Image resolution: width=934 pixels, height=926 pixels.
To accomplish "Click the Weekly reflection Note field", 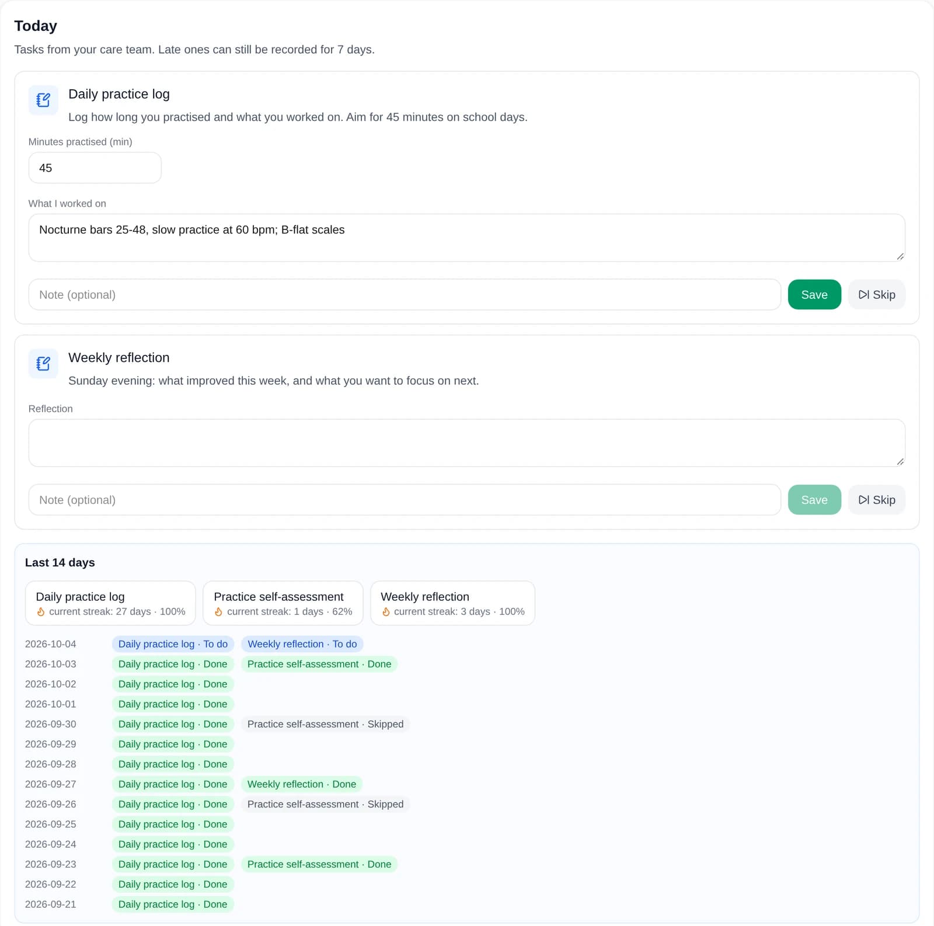I will 405,500.
